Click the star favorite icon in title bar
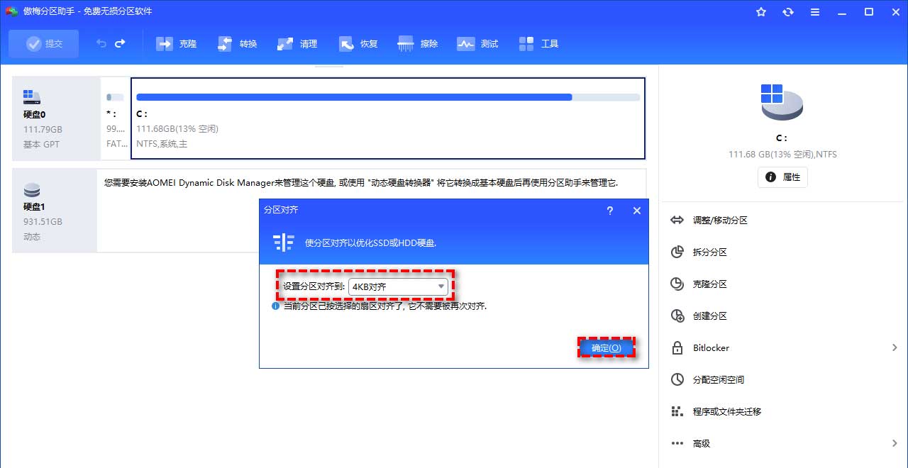The width and height of the screenshot is (908, 468). 761,12
